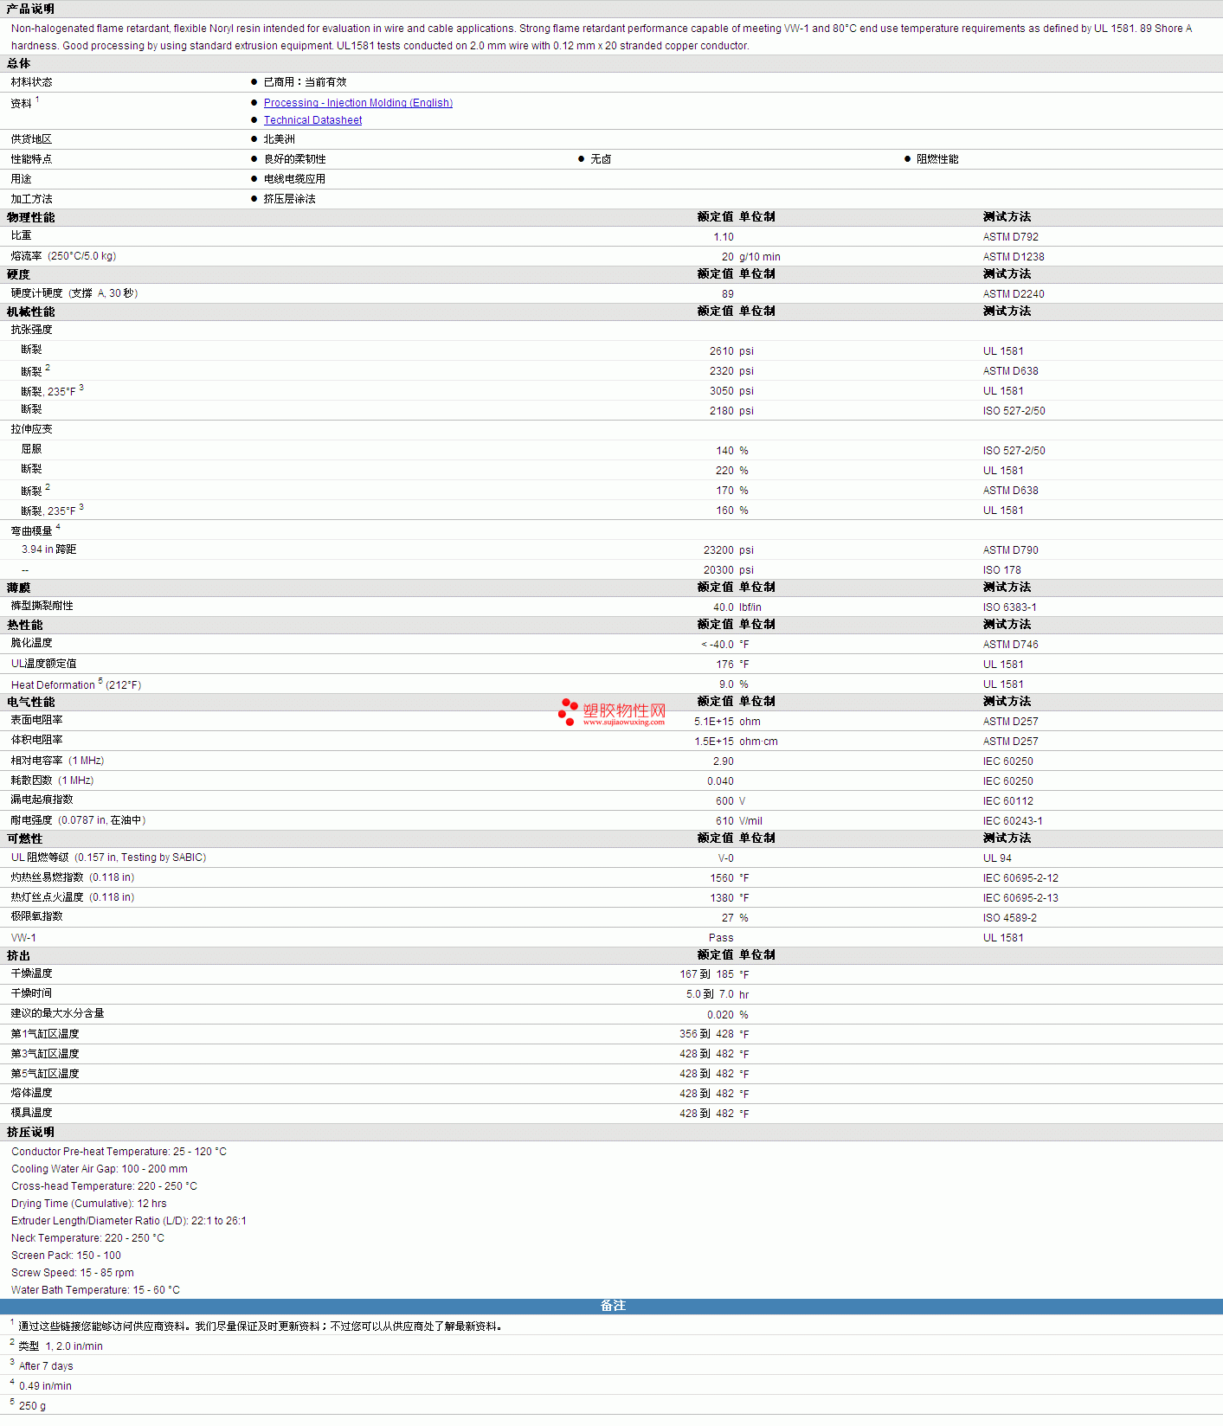Screen dimensions: 1223x1426
Task: Select glow wire ignition 1380 °F
Action: click(730, 898)
